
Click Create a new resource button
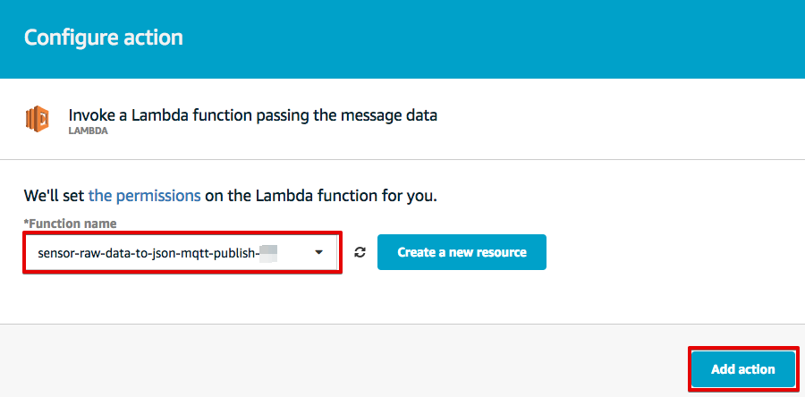point(462,252)
